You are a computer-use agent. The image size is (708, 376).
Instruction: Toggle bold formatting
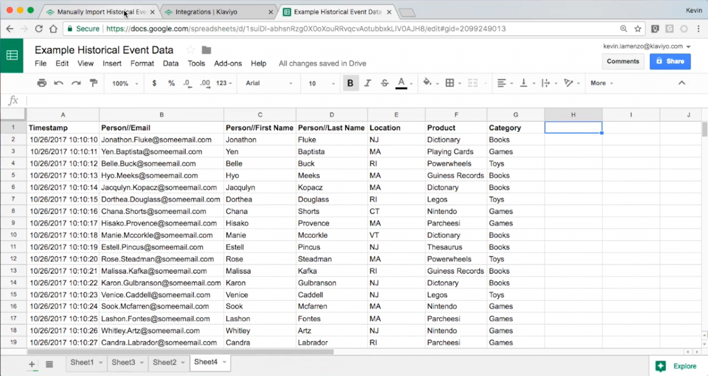[350, 83]
